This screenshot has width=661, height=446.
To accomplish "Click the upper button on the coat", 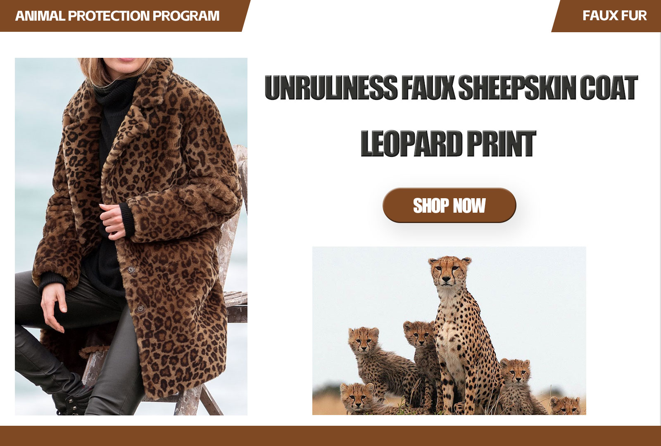I will tap(131, 270).
